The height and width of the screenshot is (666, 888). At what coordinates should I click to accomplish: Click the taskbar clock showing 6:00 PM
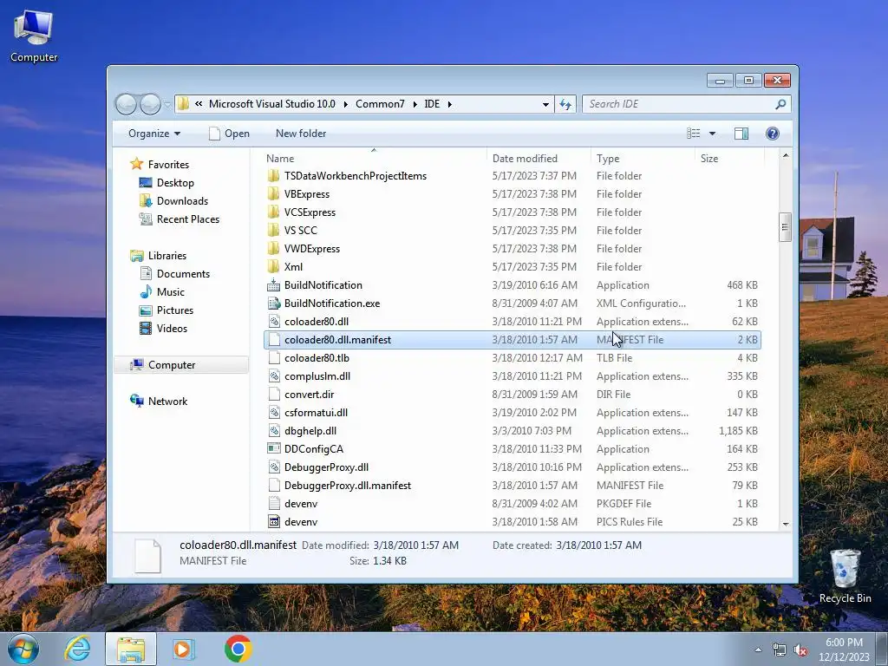(x=844, y=650)
